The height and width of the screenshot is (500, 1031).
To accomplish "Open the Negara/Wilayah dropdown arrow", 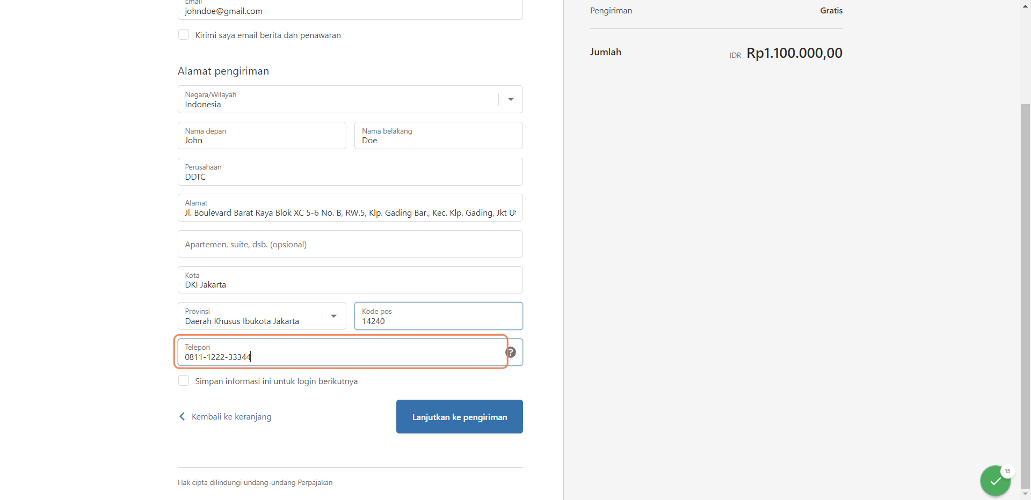I will (511, 99).
